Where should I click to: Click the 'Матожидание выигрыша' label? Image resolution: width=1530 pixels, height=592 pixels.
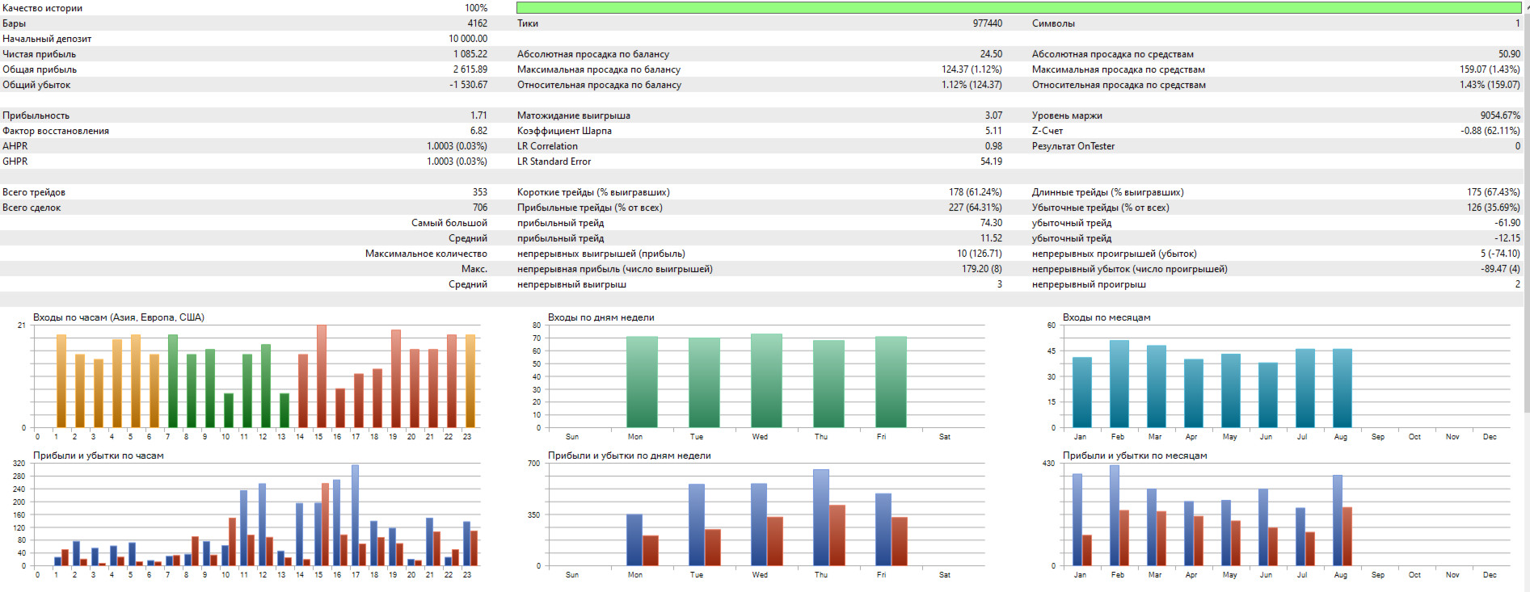click(x=574, y=115)
